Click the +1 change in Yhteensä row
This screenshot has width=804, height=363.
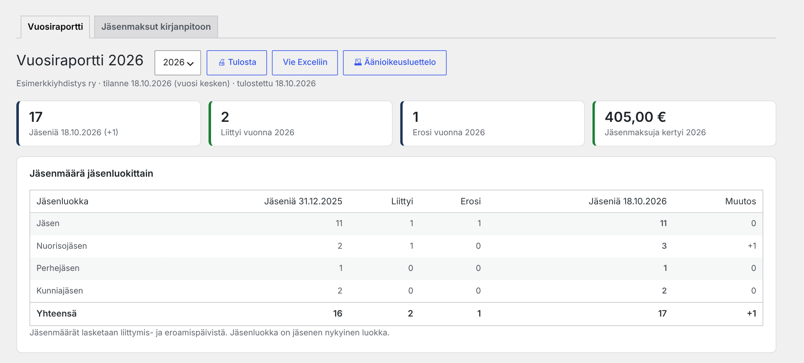752,314
